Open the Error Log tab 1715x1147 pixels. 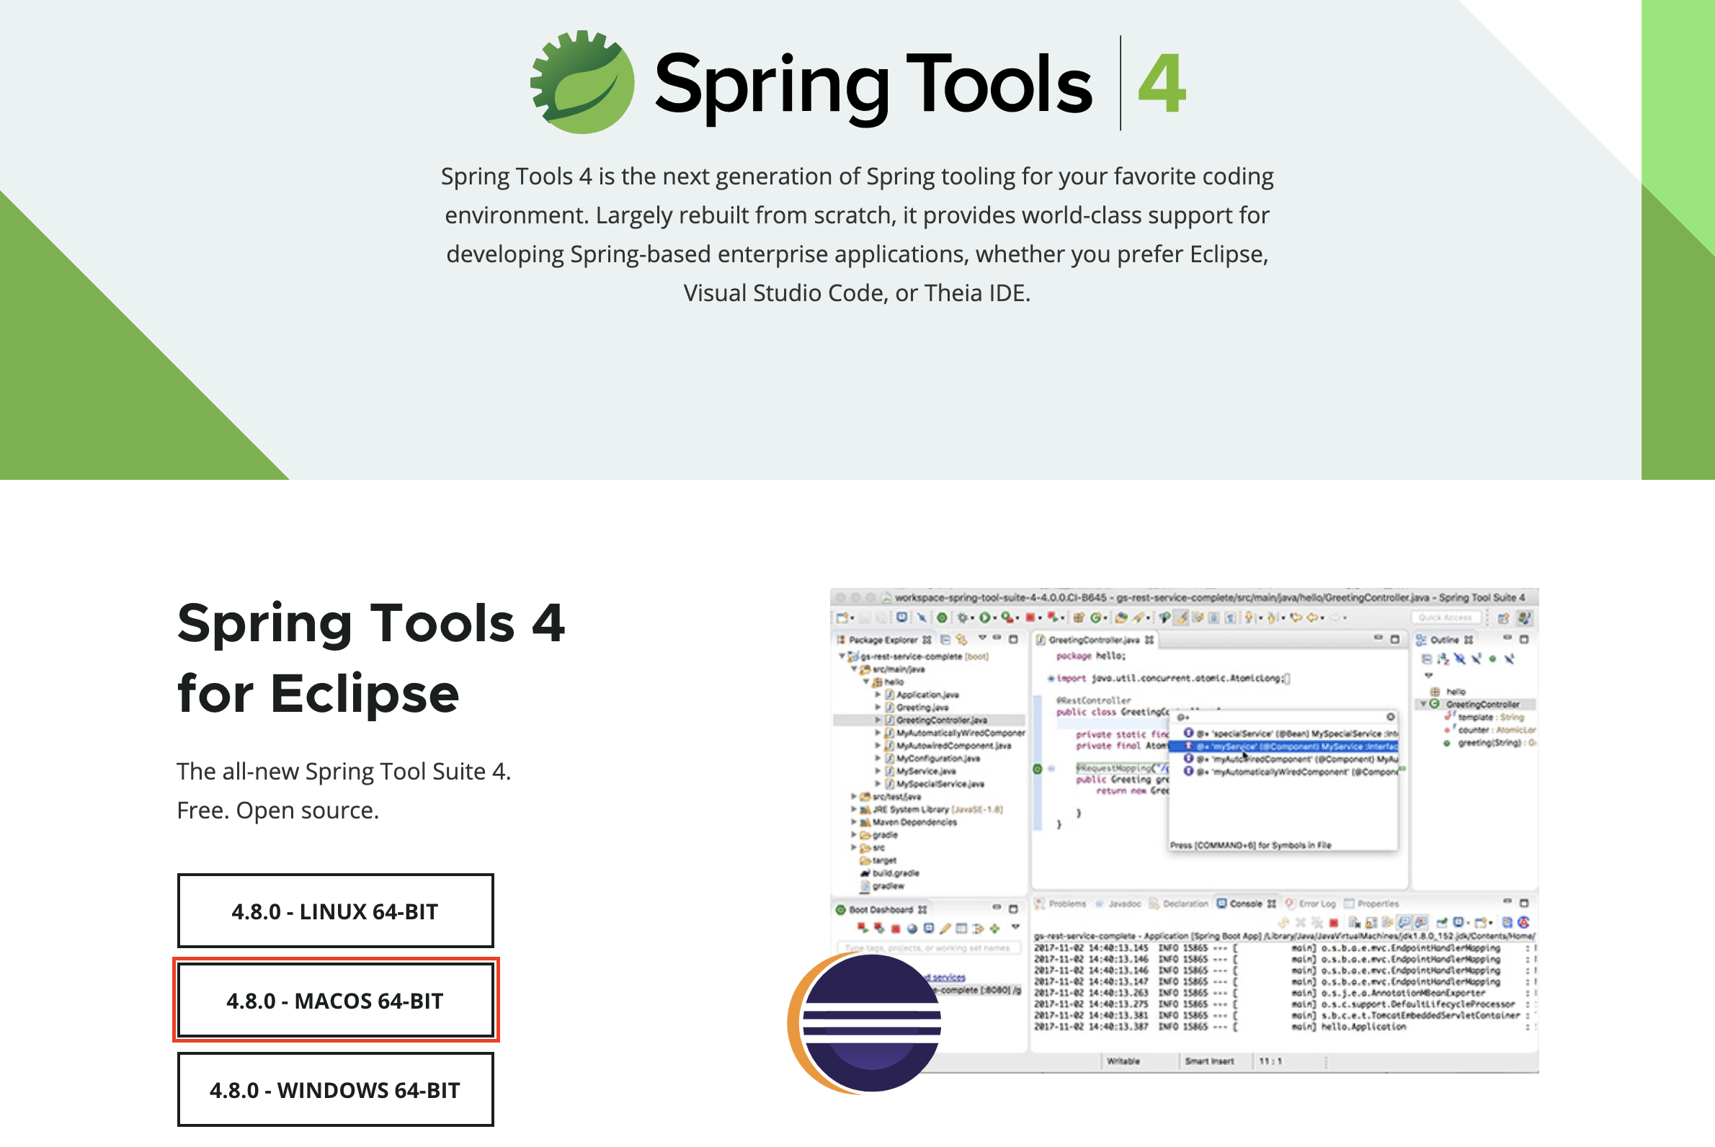tap(1317, 903)
